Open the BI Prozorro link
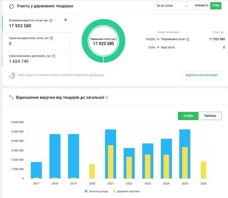 [x=97, y=75]
